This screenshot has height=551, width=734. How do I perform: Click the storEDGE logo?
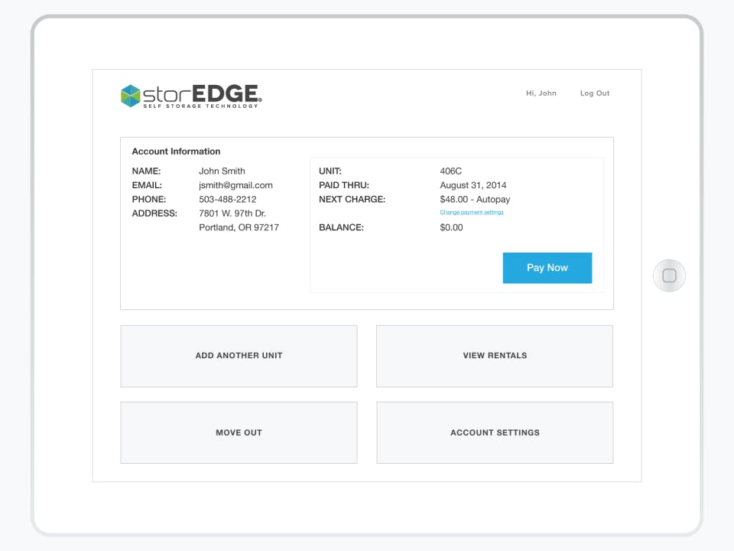191,94
